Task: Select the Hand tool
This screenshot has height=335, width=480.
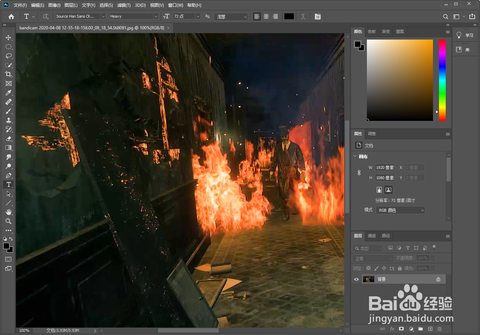Action: click(8, 212)
